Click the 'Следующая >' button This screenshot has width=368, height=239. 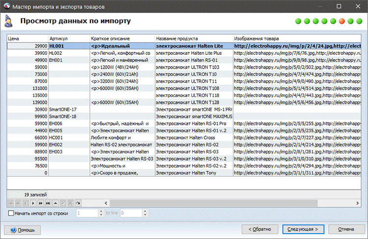(x=303, y=229)
